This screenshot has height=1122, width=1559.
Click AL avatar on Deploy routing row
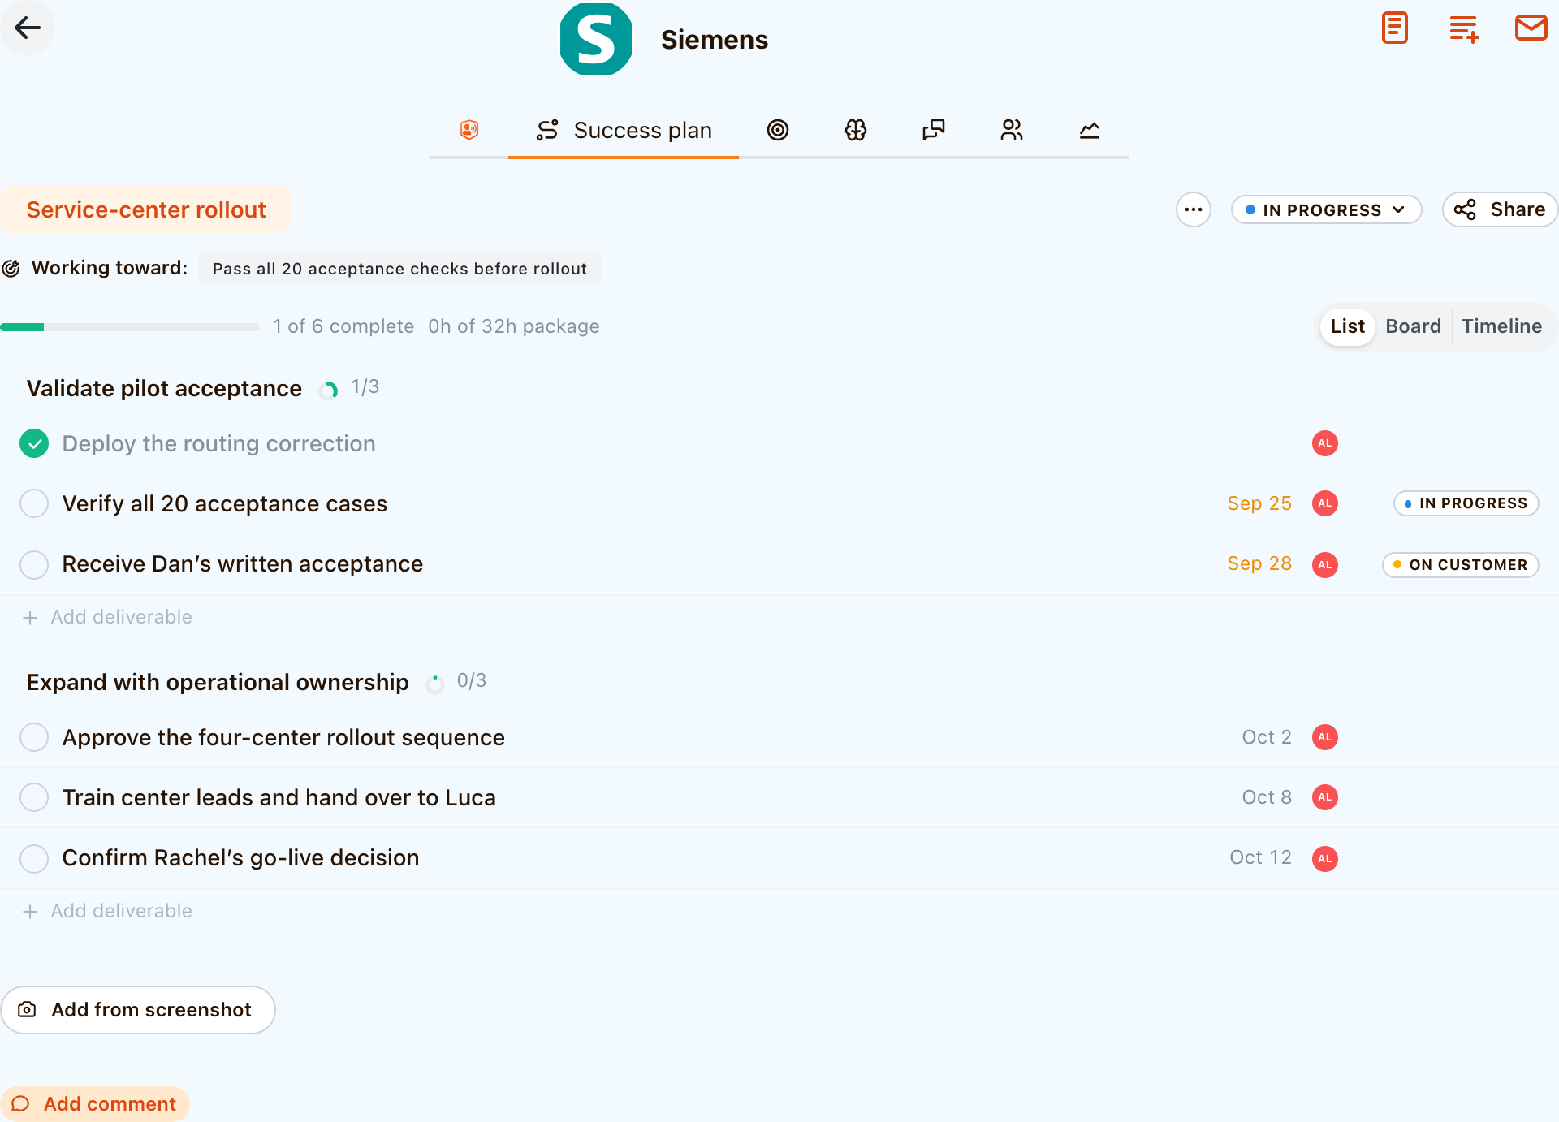point(1325,443)
